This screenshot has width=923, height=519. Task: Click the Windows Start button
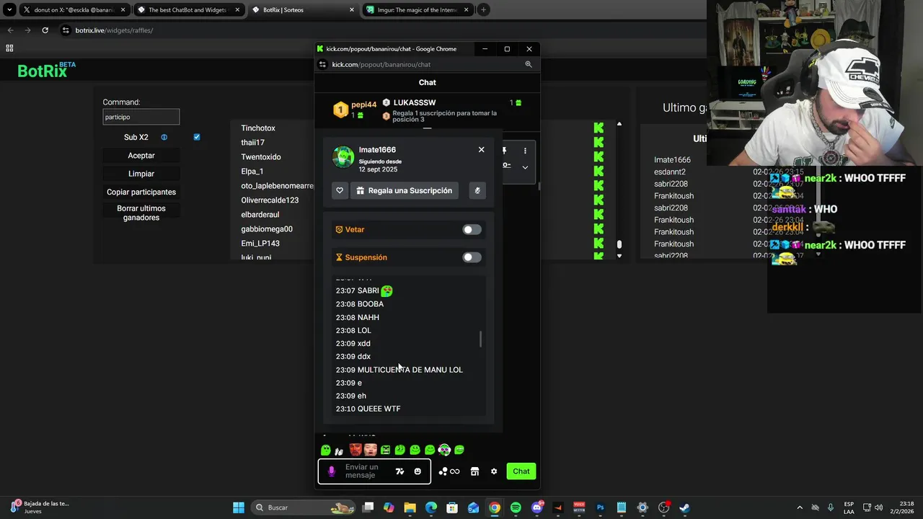click(x=239, y=507)
